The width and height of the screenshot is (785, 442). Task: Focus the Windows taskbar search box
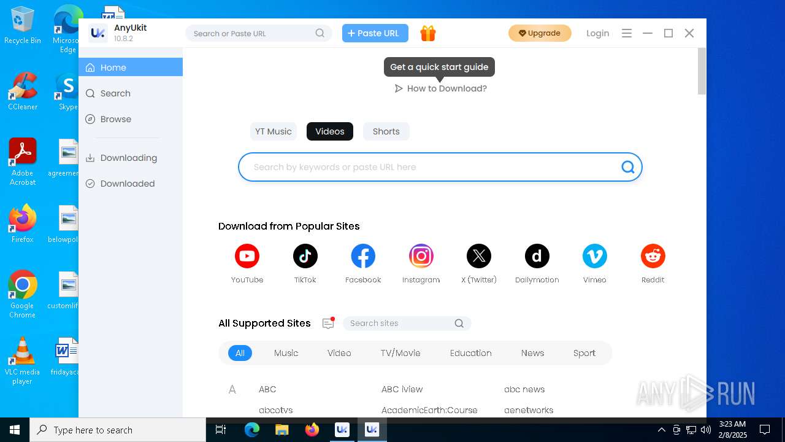point(118,430)
